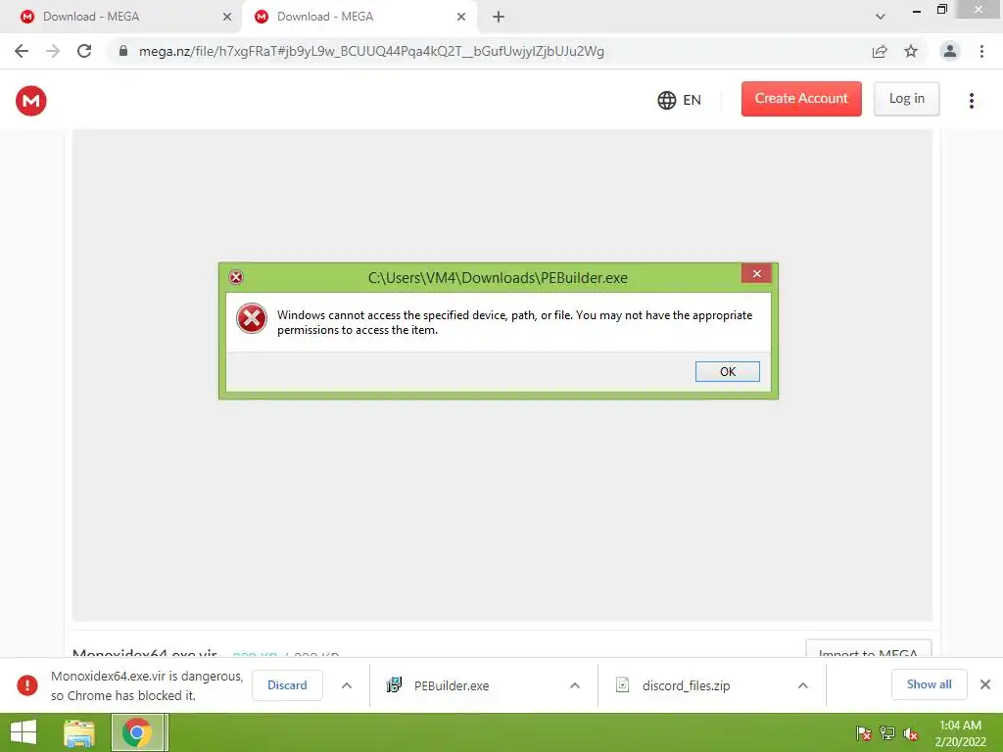This screenshot has height=752, width=1003.
Task: Click the Log in button
Action: click(906, 99)
